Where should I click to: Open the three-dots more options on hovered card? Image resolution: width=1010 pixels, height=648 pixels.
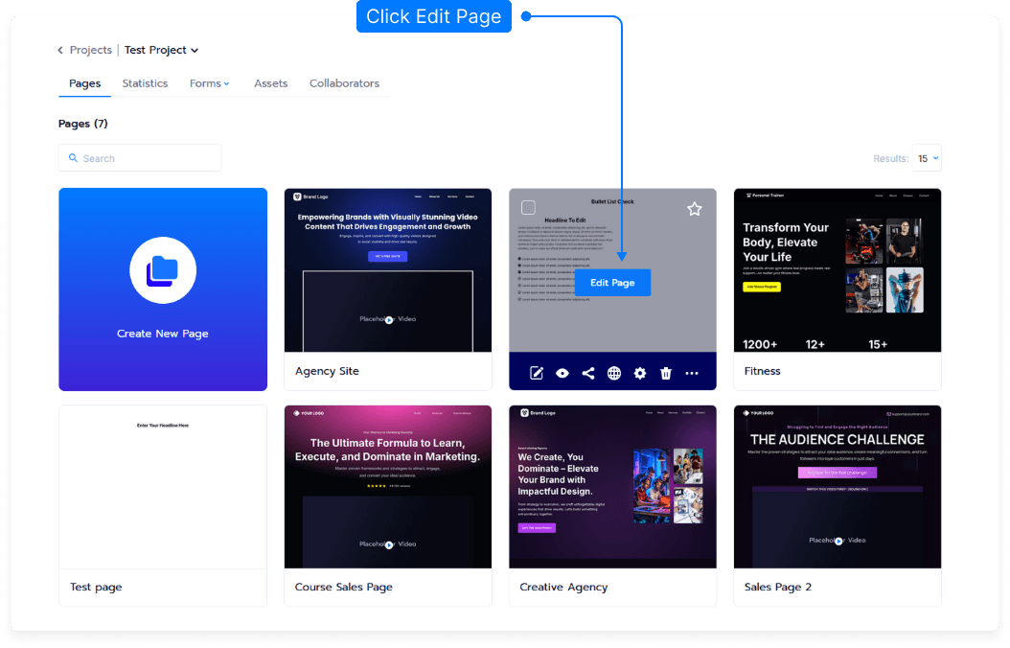(x=692, y=374)
